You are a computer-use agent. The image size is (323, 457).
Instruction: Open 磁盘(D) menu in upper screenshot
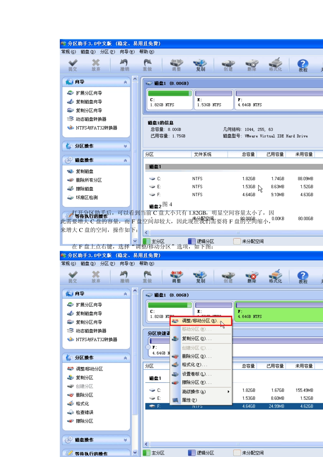point(88,52)
